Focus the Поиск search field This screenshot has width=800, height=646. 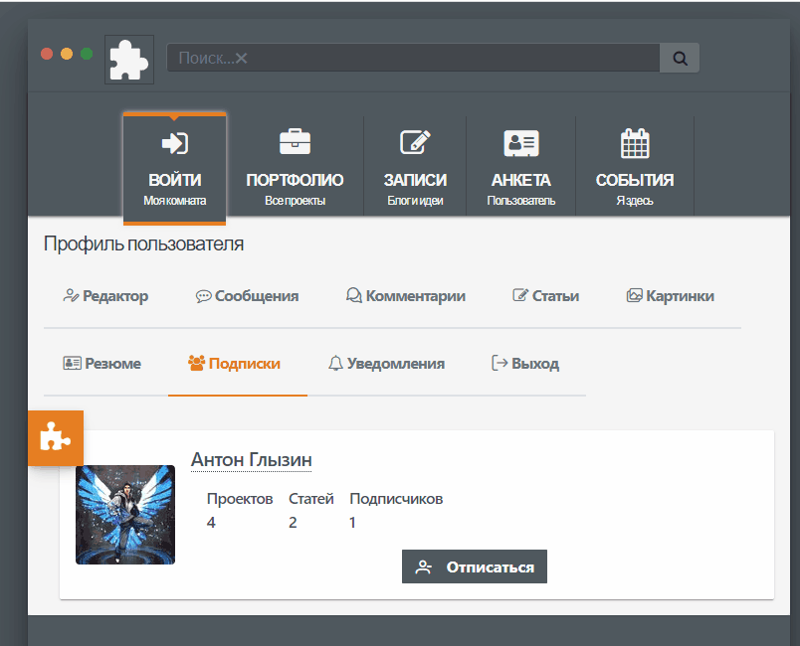(x=413, y=58)
